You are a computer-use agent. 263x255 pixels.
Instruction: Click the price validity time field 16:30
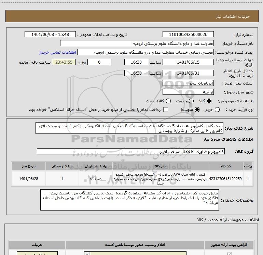136,73
